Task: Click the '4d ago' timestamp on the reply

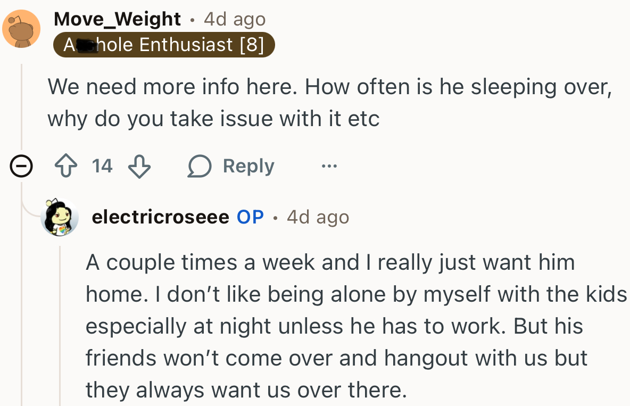Action: (318, 217)
